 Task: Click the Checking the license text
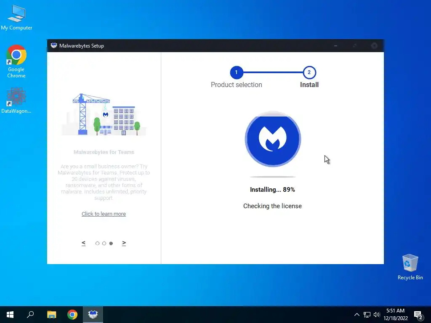[272, 206]
